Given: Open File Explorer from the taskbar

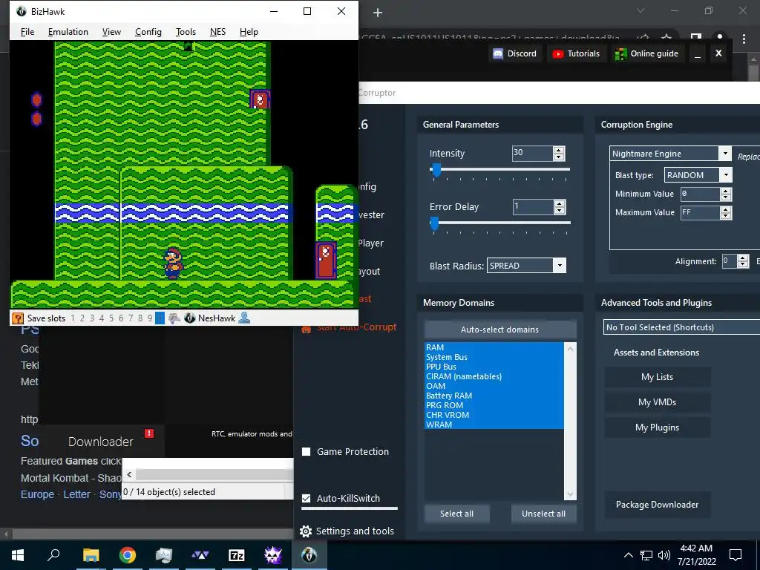Looking at the screenshot, I should click(x=91, y=555).
